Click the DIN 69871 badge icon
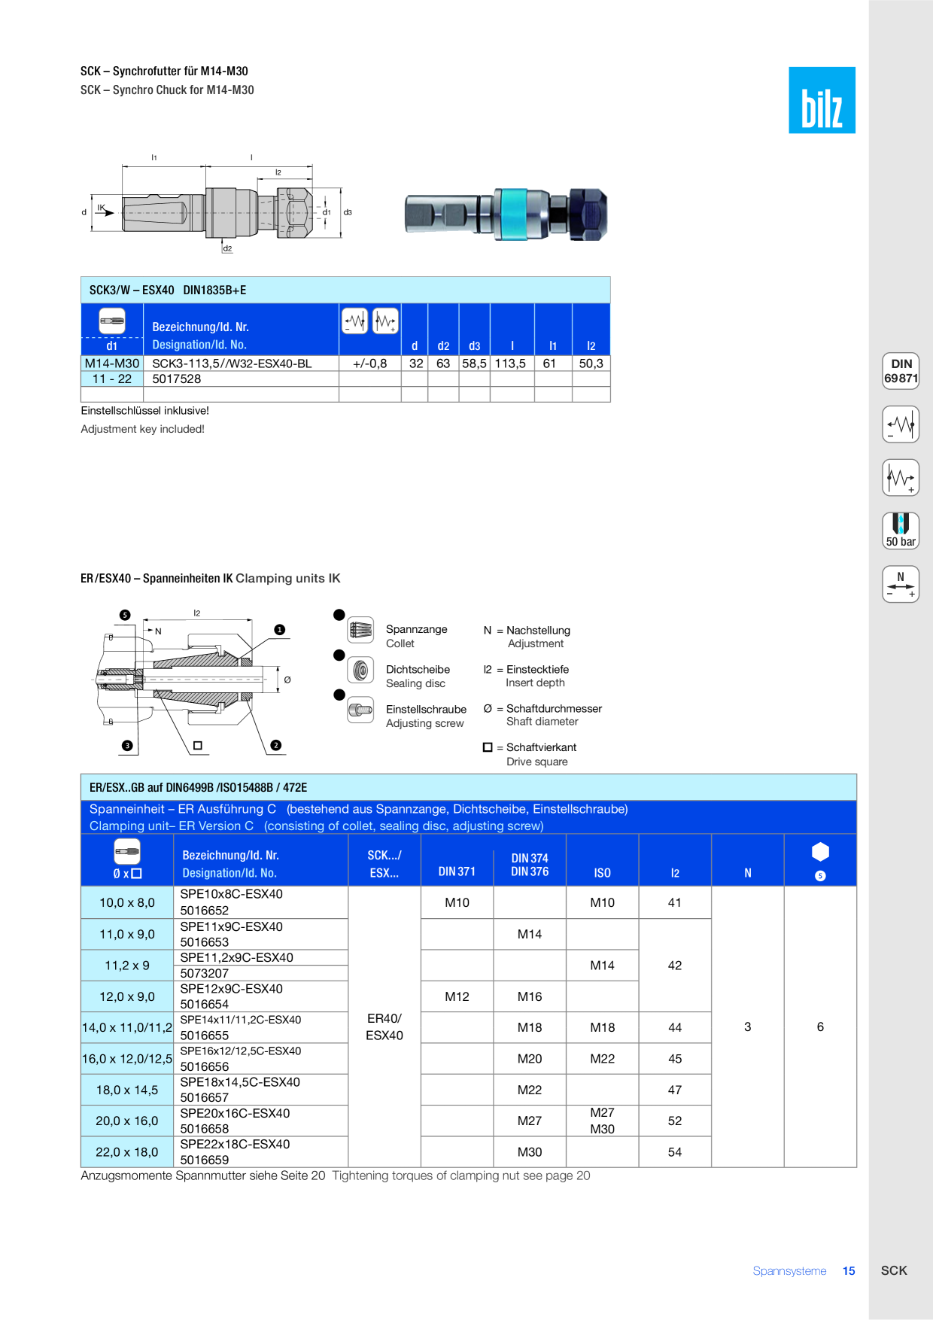Viewport: 933px width, 1320px height. 901,371
